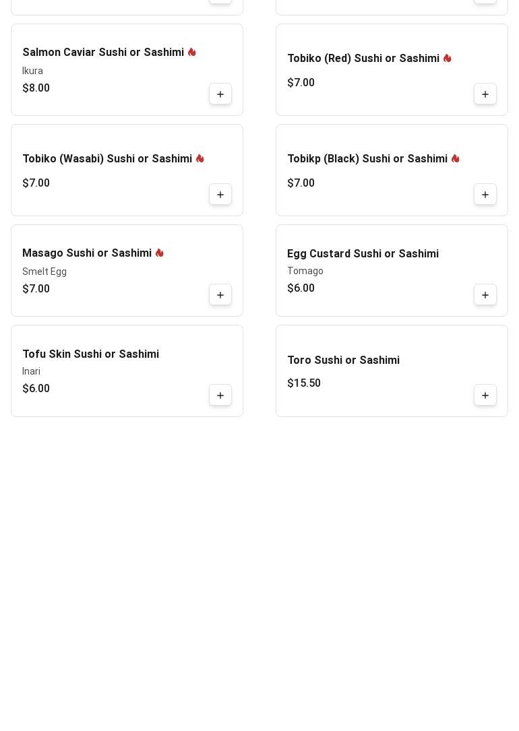Viewport: 519px width, 731px height.
Task: Click flame icon beside Tobiko (Red)
Action: coord(448,58)
